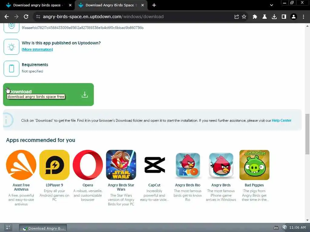310x232 pixels.
Task: Go back to the previous page
Action: pos(7,17)
